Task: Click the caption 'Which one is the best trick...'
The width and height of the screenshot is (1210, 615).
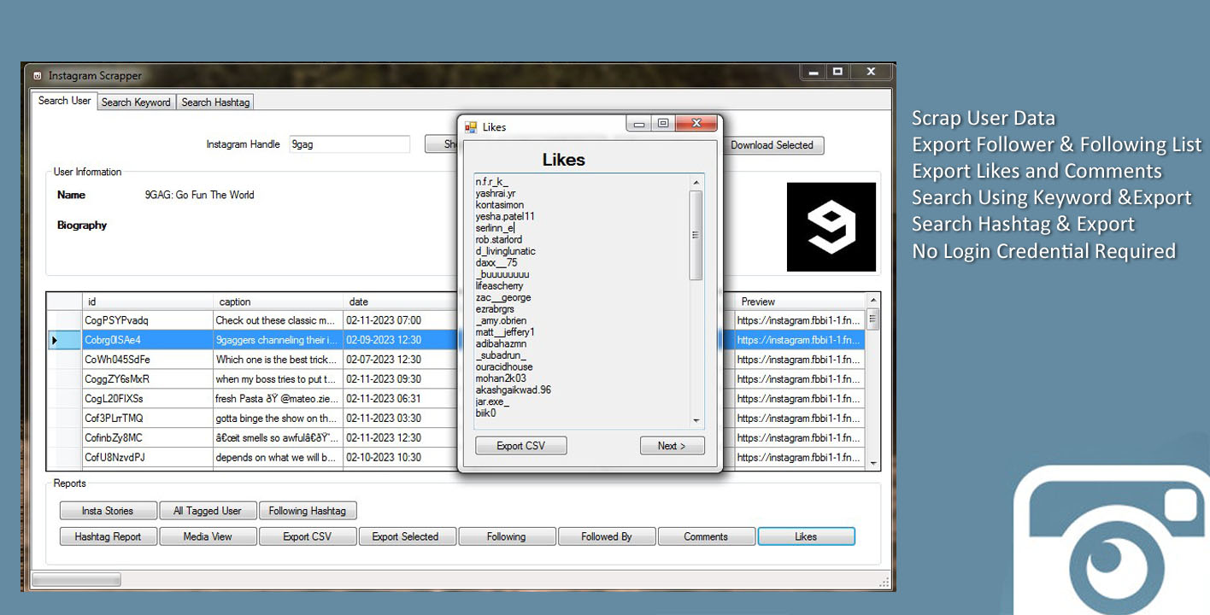Action: point(277,360)
